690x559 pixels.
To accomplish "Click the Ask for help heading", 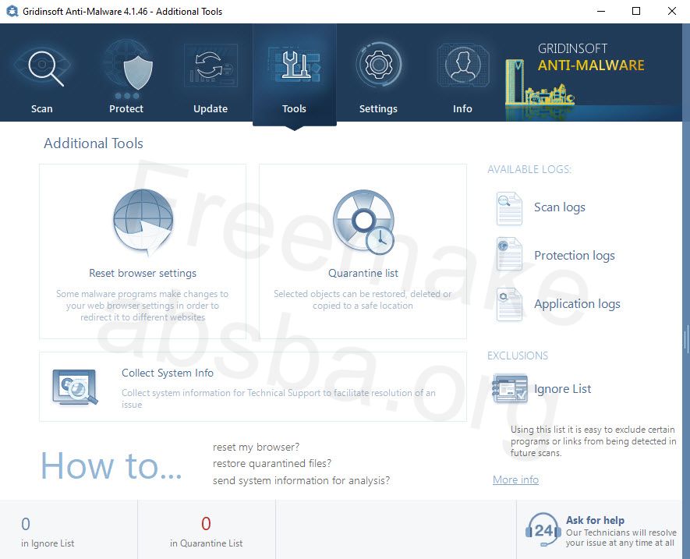I will point(595,520).
